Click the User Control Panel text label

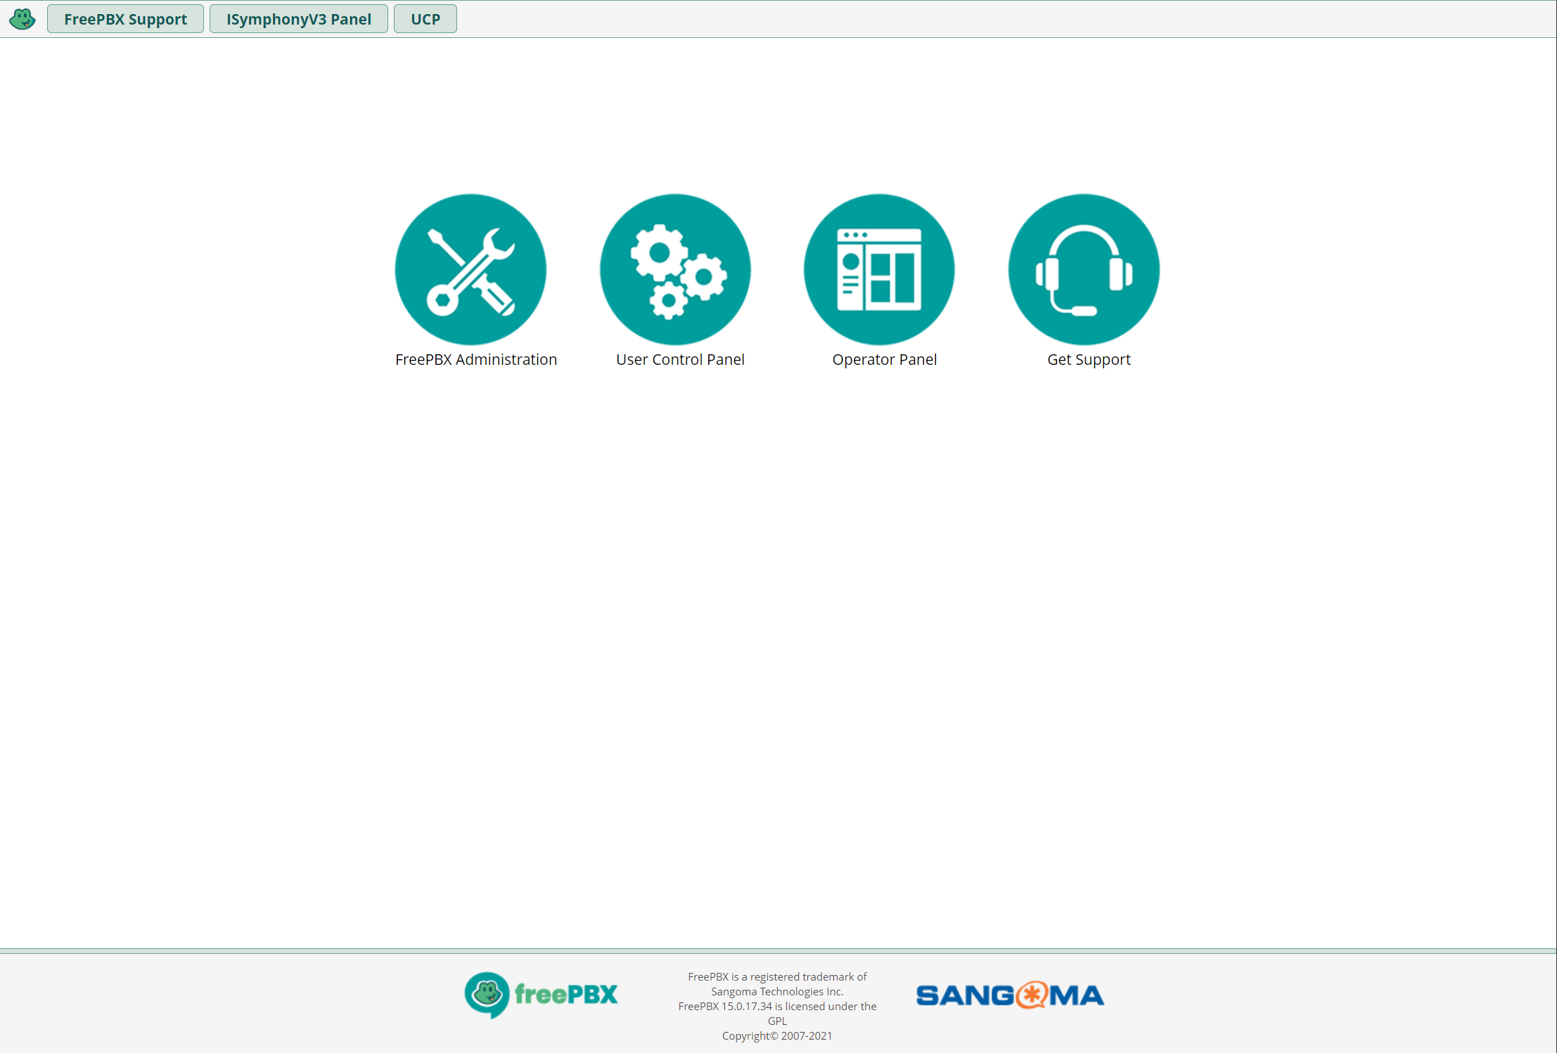click(x=680, y=360)
